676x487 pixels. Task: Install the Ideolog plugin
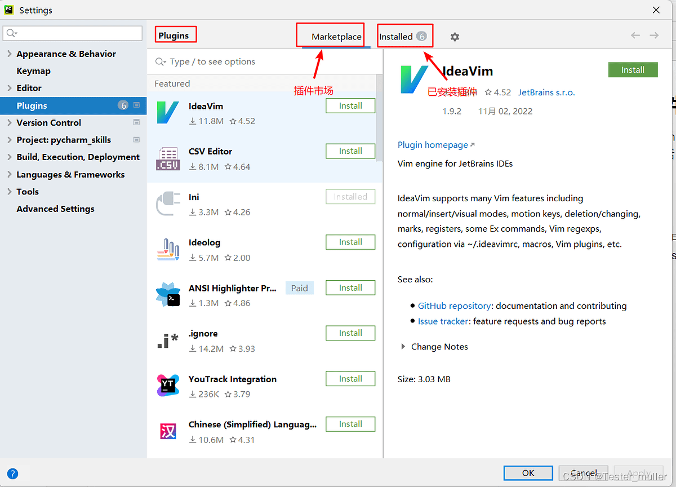[350, 242]
